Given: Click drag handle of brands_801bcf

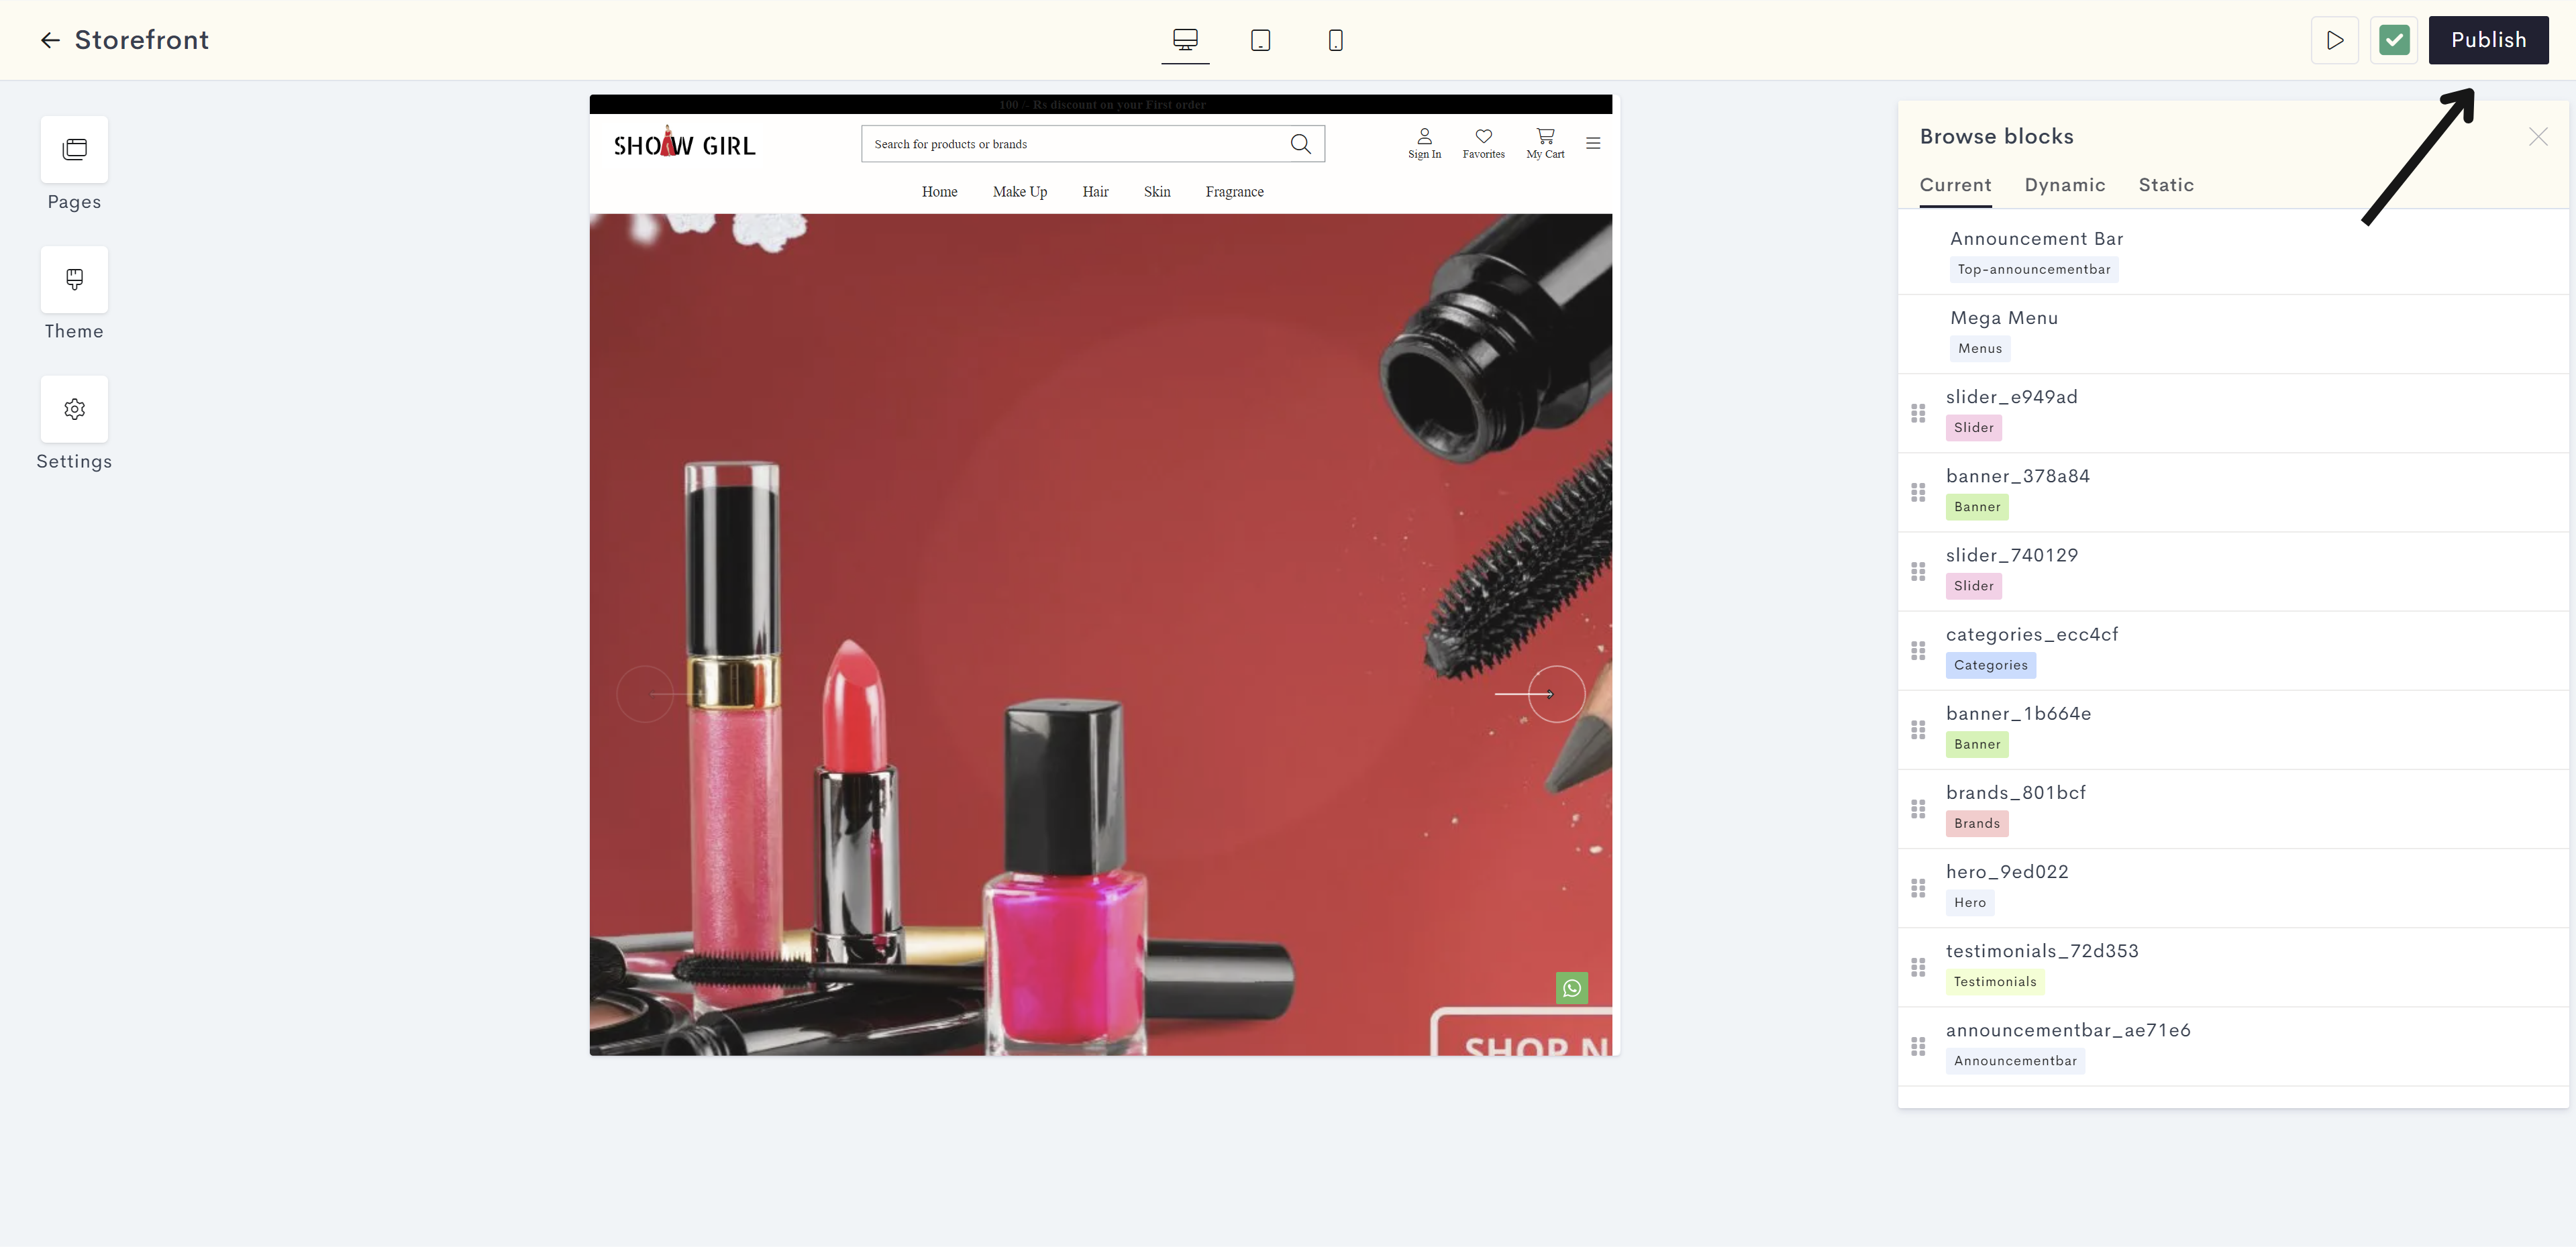Looking at the screenshot, I should click(1918, 809).
